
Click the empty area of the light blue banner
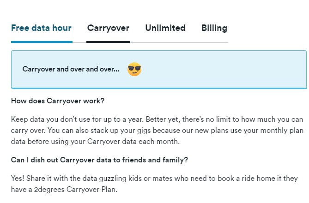223,69
